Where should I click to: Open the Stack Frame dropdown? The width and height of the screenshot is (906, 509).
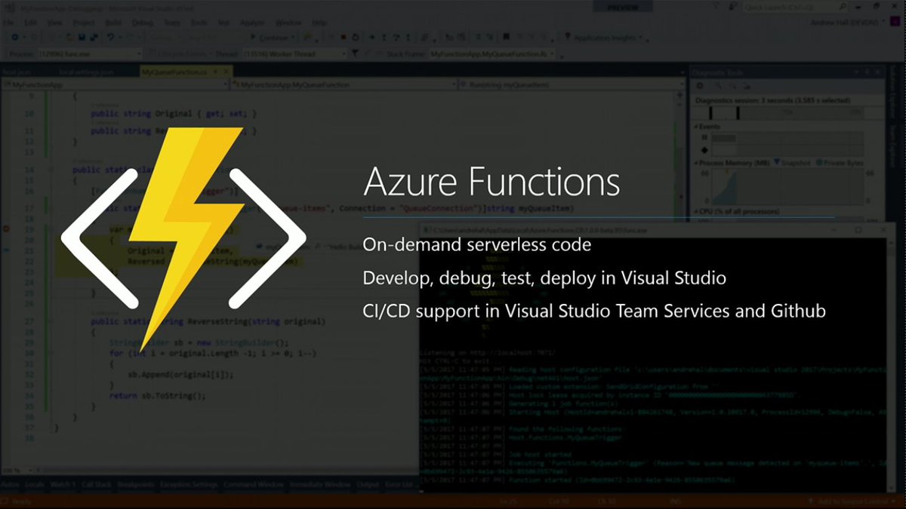coord(493,54)
